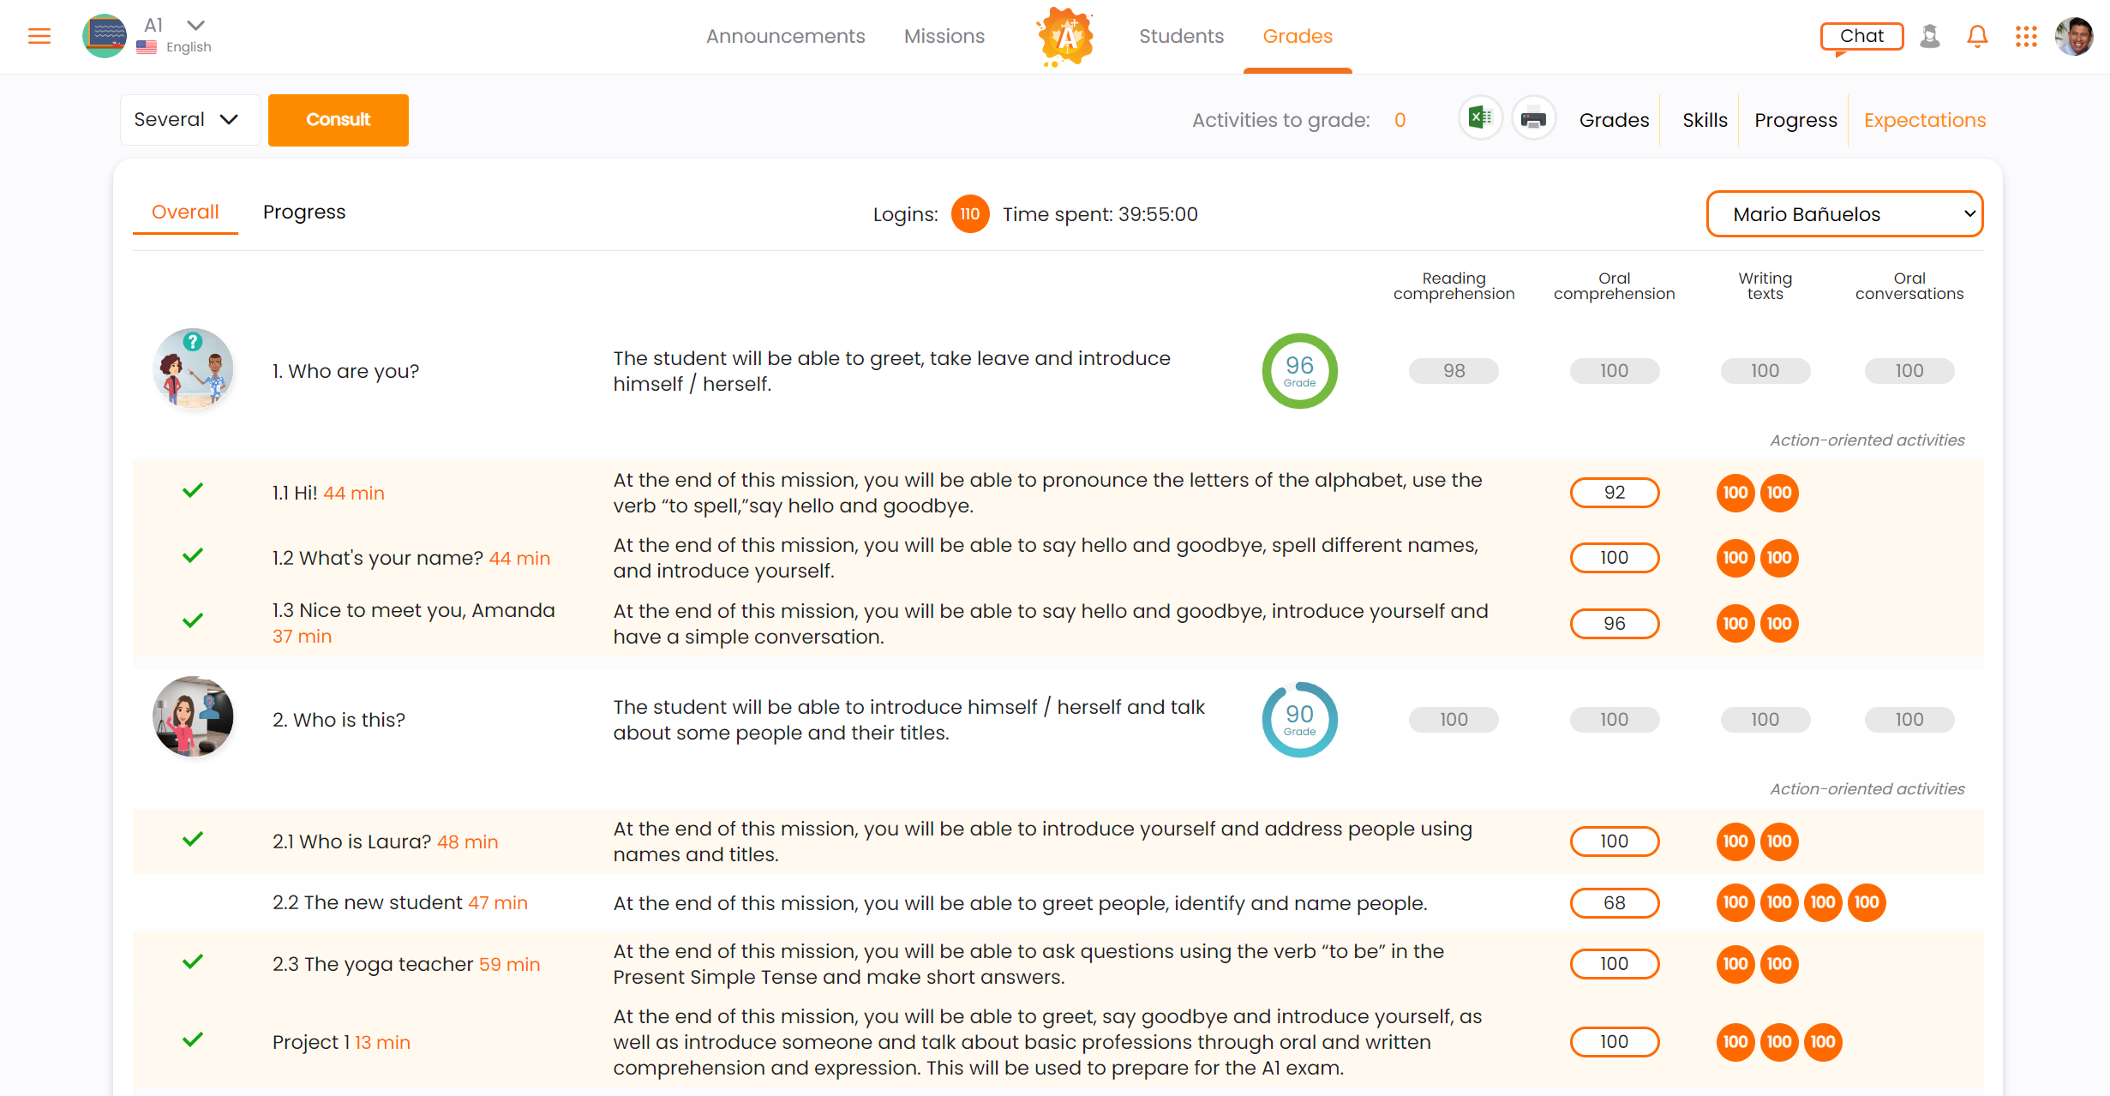Click the printer icon

point(1533,118)
